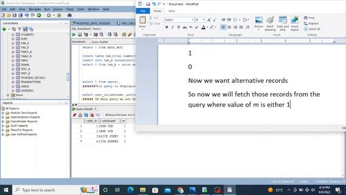346x195 pixels.
Task: Toggle Center alignment in WordPad
Action: [x=229, y=27]
